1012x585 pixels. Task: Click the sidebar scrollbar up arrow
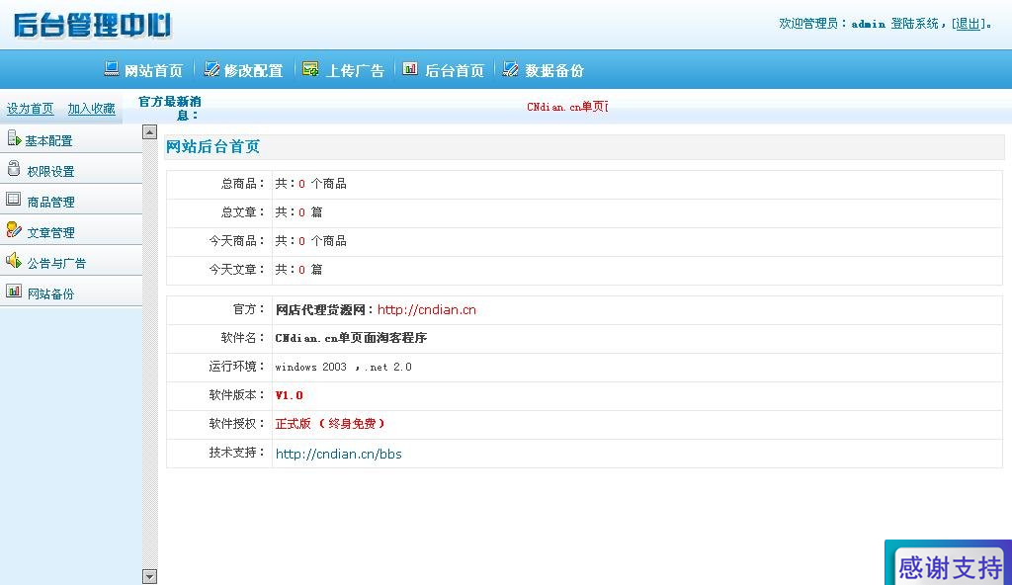click(150, 132)
